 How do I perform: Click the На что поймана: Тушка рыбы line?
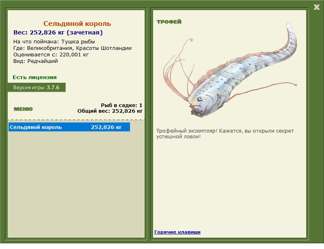(x=54, y=42)
